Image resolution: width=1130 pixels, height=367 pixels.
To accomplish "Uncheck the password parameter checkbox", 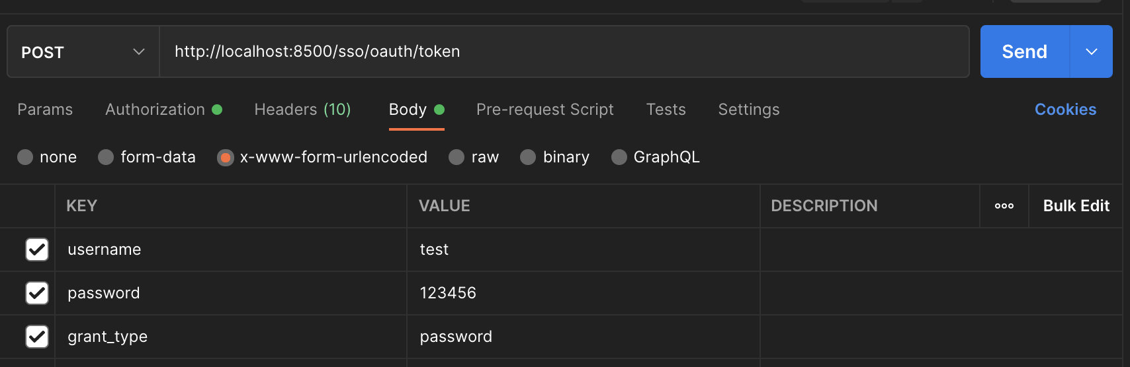I will point(37,293).
